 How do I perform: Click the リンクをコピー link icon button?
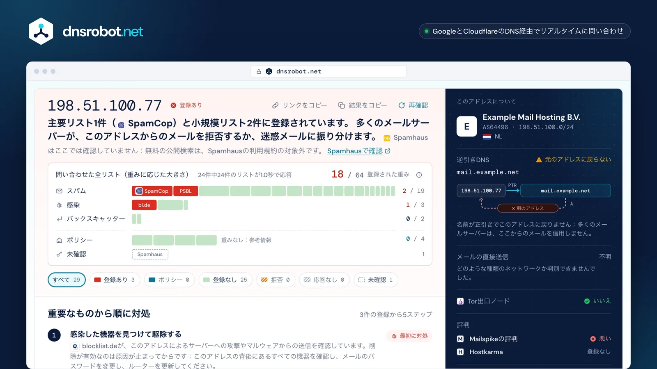[299, 105]
